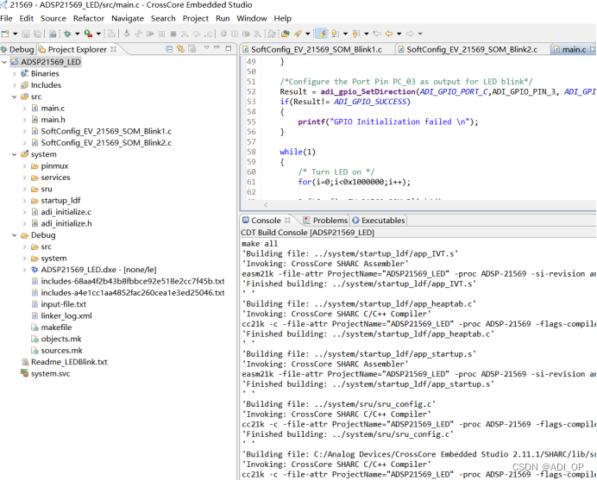Open the File menu
Viewport: 597px width, 480px height.
[x=6, y=18]
